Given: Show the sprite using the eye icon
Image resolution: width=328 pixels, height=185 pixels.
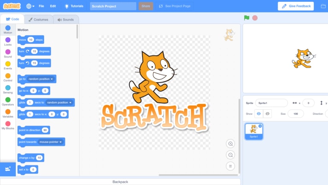Looking at the screenshot, I should (x=258, y=113).
